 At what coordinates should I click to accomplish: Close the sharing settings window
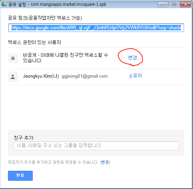[185, 4]
